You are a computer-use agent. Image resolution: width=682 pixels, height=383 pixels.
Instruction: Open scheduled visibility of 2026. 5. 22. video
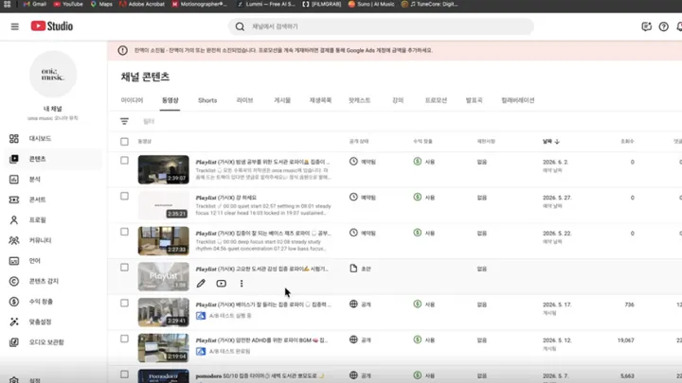(363, 233)
